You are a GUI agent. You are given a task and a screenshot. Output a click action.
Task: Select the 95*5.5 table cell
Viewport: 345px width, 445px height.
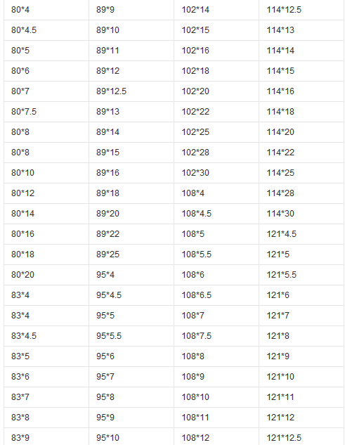(x=131, y=336)
